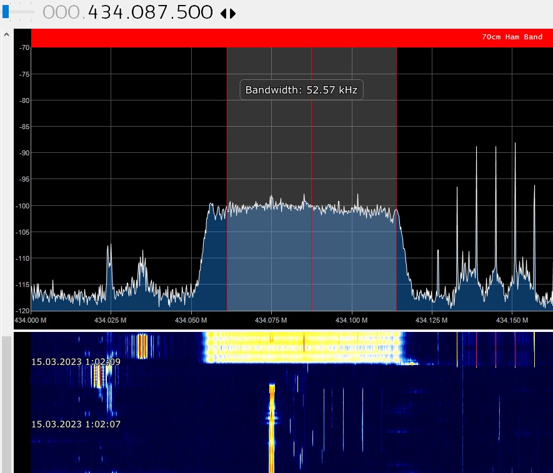Click the '70cm Ham Band' label

tap(512, 37)
